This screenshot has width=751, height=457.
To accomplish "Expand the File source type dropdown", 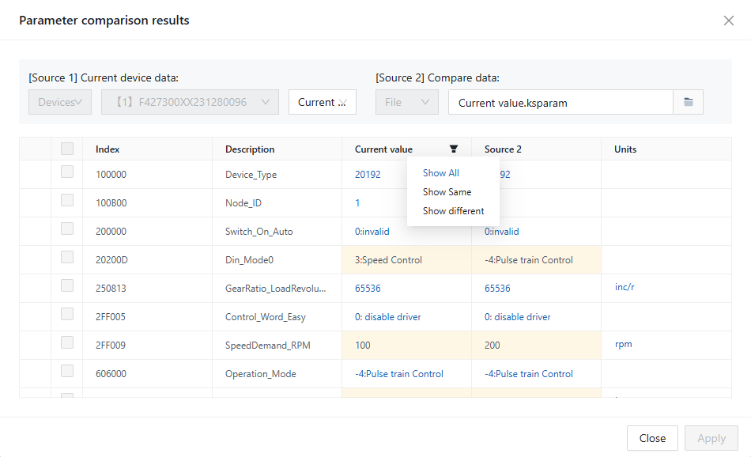I will 406,102.
